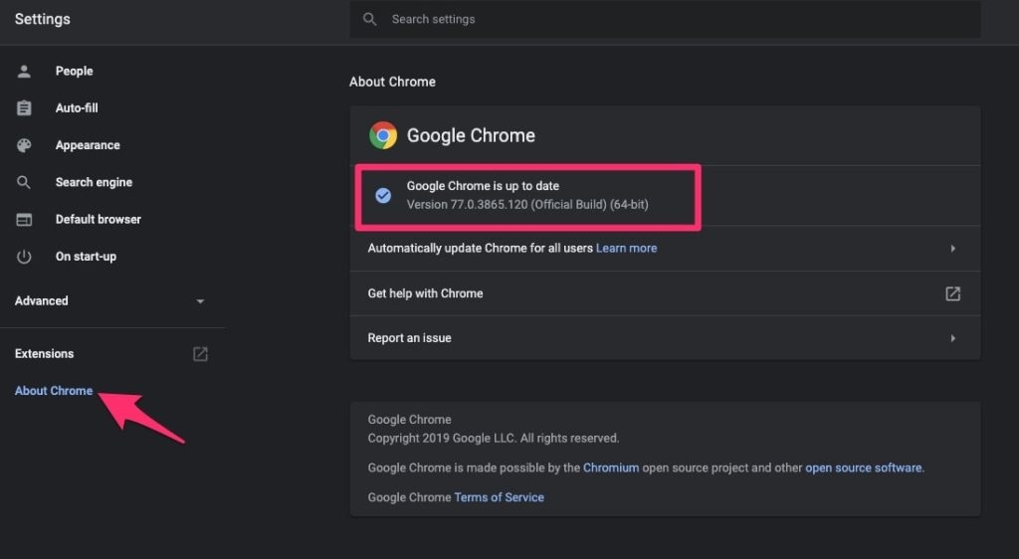Expand the Report an issue row arrow
Viewport: 1019px width, 559px height.
pos(952,338)
